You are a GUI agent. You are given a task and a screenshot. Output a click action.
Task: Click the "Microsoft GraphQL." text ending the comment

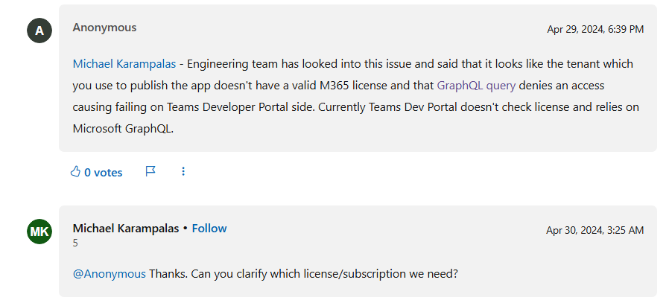[x=122, y=128]
